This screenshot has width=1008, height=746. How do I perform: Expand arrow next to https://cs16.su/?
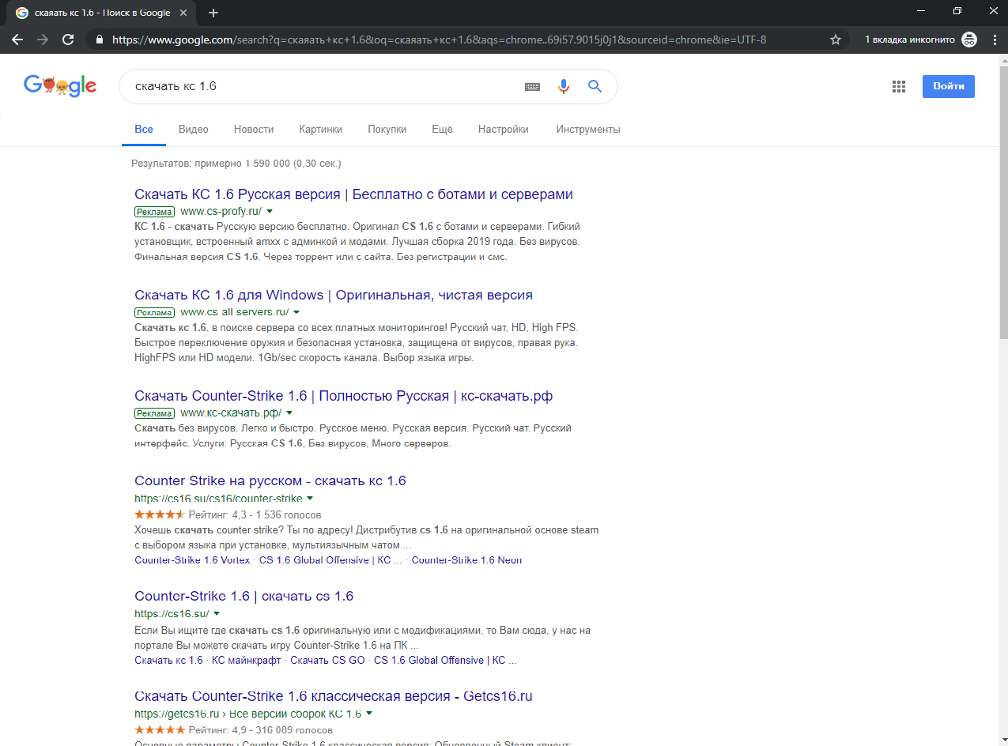[217, 614]
